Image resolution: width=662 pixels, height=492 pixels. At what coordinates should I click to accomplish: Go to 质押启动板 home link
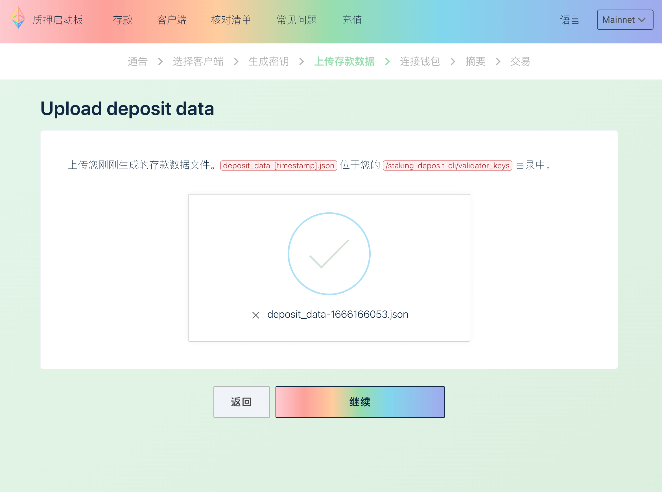tap(58, 20)
